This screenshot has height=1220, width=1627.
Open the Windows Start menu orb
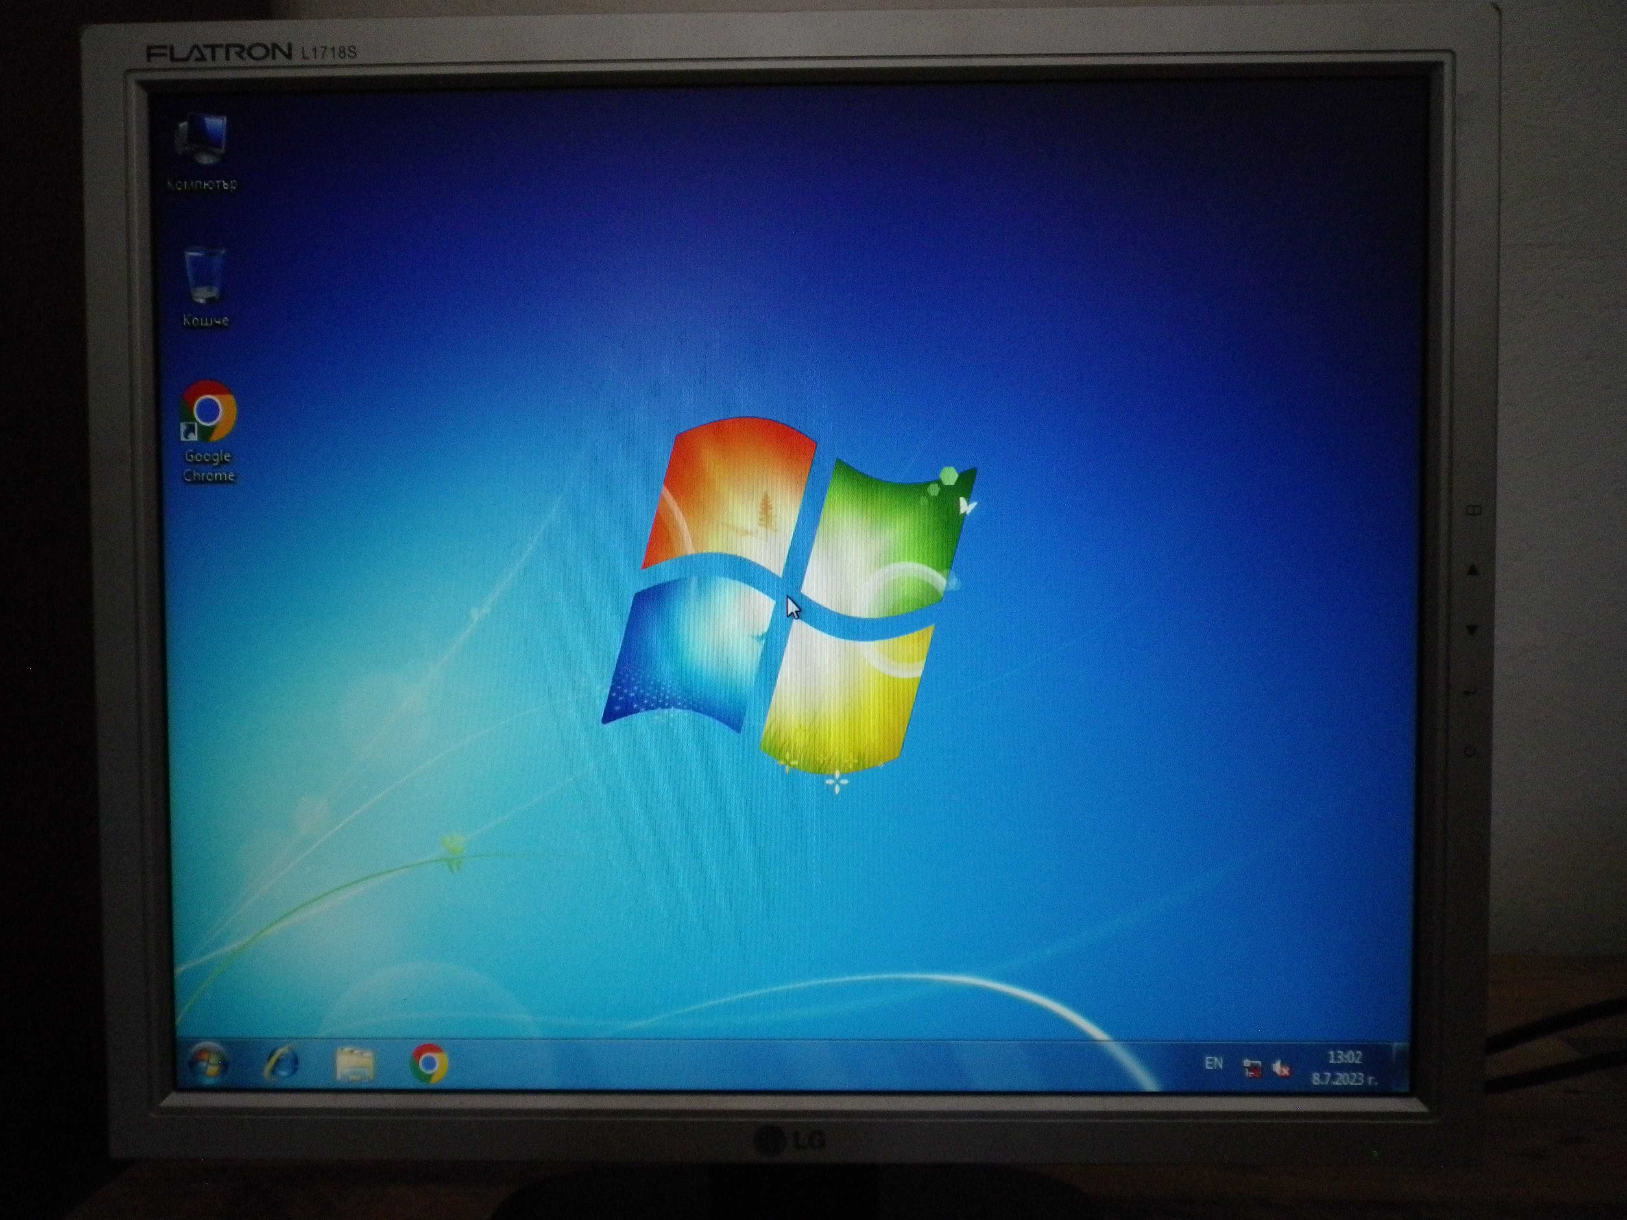[x=207, y=1063]
